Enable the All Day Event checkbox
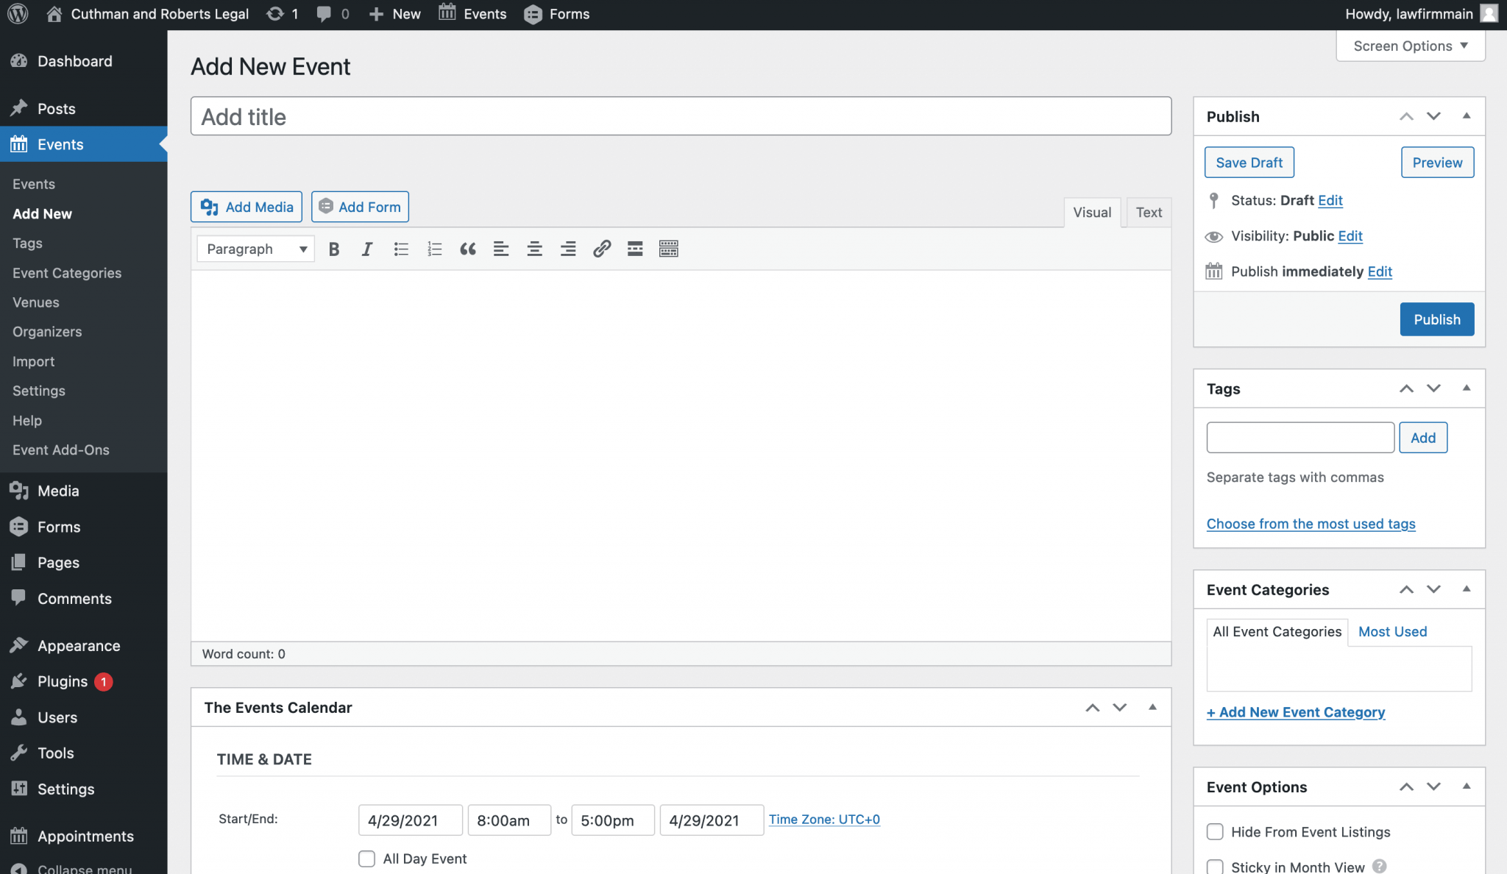Viewport: 1507px width, 874px height. (x=366, y=859)
